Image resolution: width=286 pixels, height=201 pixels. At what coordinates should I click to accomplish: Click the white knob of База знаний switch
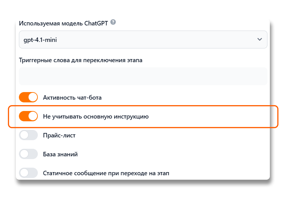tap(24, 154)
